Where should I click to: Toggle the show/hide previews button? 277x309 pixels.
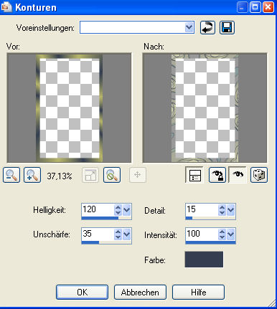tap(194, 175)
